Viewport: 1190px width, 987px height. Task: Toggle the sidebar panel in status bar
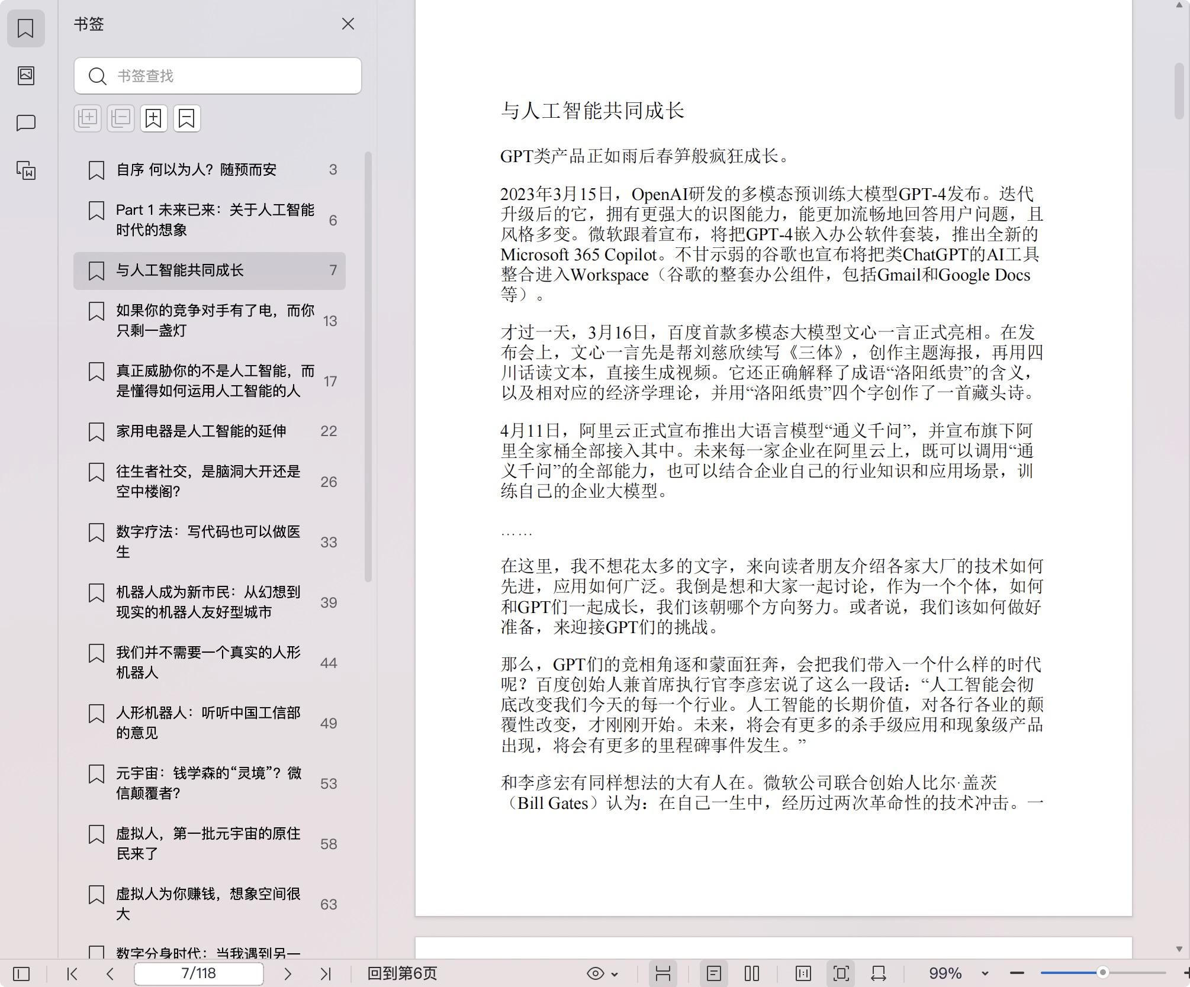tap(21, 973)
